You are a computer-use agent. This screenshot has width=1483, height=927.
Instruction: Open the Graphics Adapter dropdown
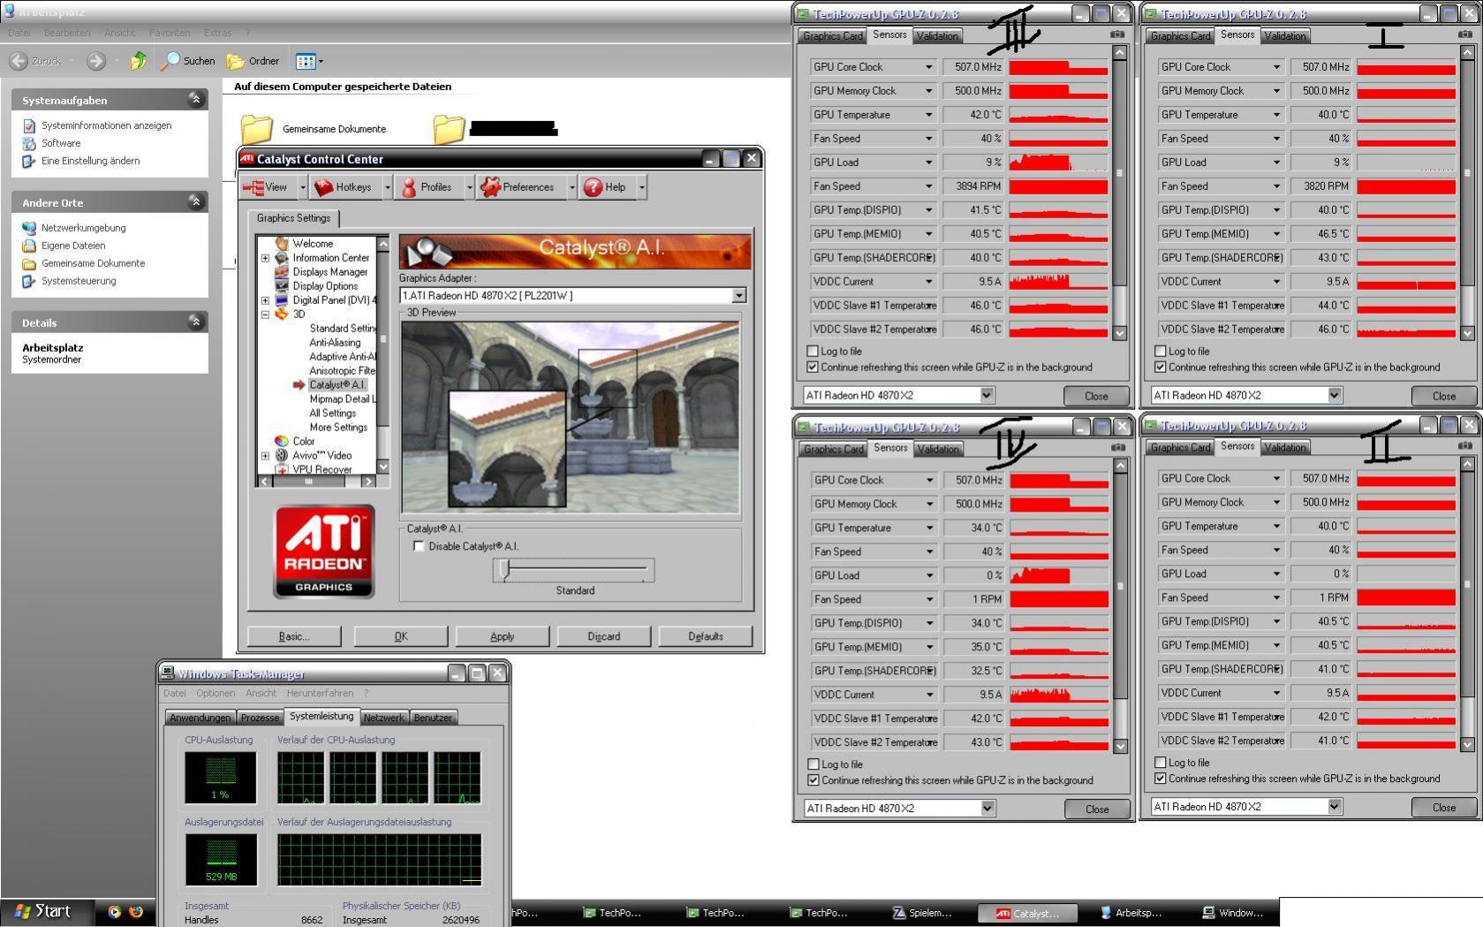click(739, 296)
